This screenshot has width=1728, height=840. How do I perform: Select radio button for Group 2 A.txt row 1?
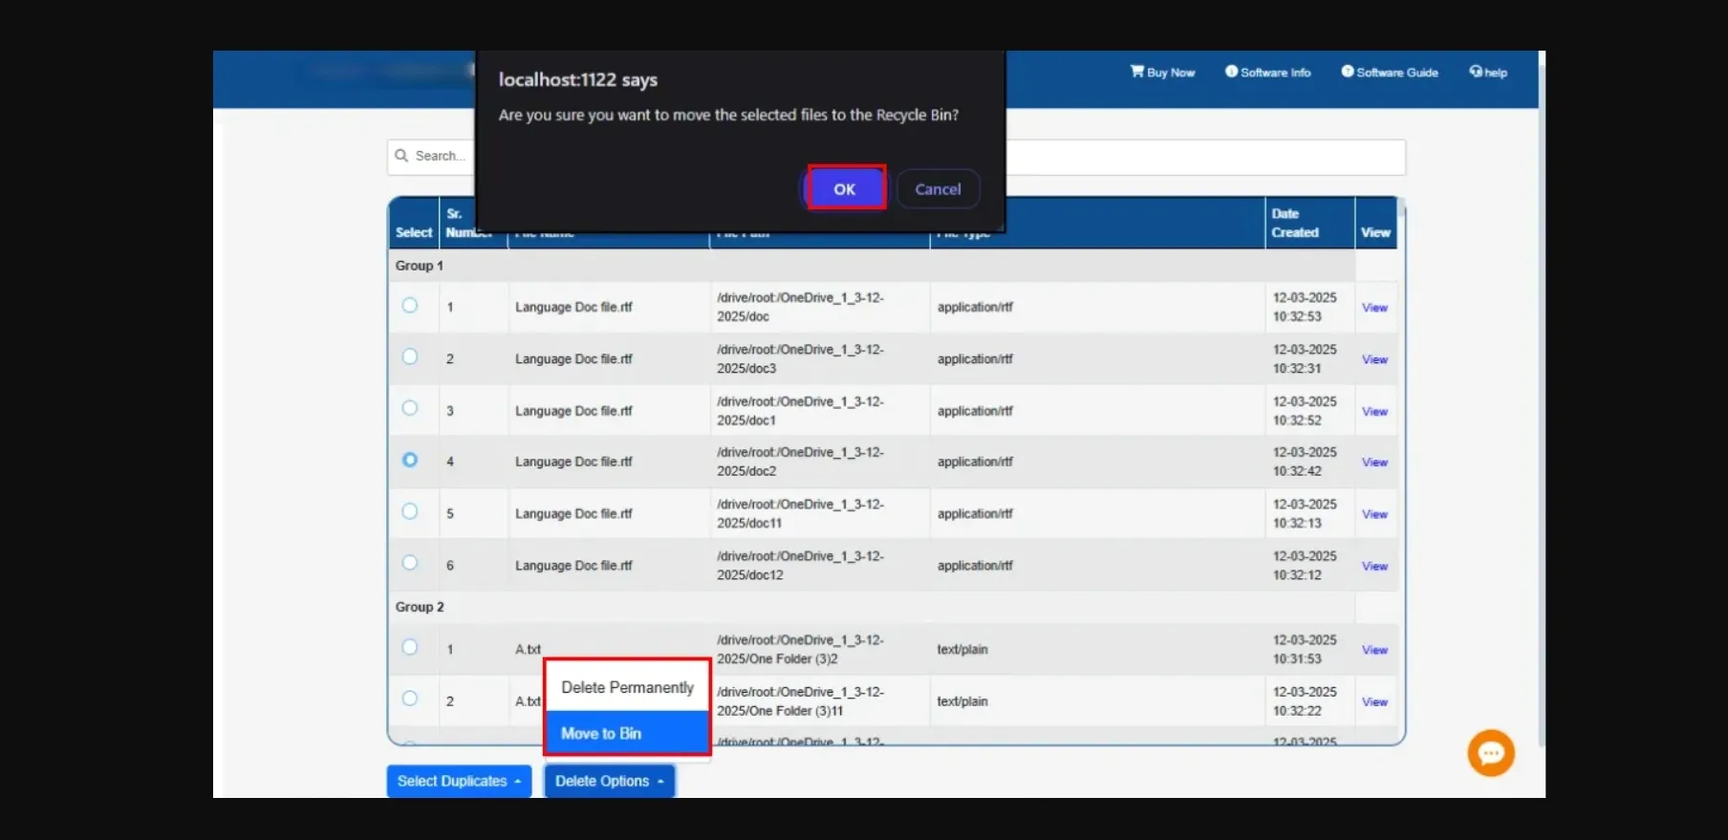click(410, 647)
